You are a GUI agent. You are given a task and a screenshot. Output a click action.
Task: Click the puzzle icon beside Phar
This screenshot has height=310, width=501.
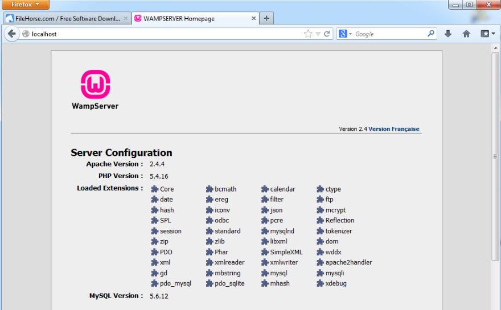click(x=210, y=252)
